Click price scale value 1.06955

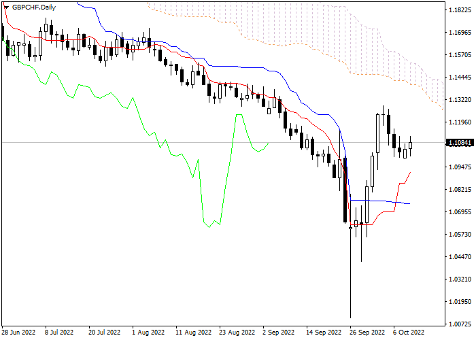click(460, 212)
